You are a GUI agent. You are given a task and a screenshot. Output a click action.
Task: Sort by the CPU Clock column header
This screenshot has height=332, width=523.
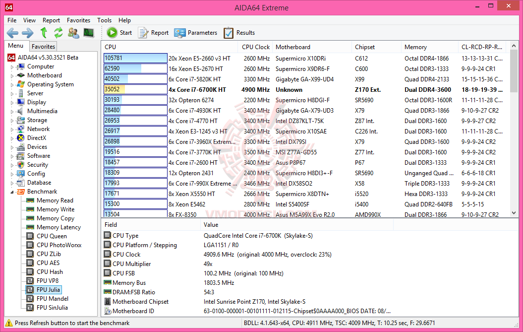(255, 47)
